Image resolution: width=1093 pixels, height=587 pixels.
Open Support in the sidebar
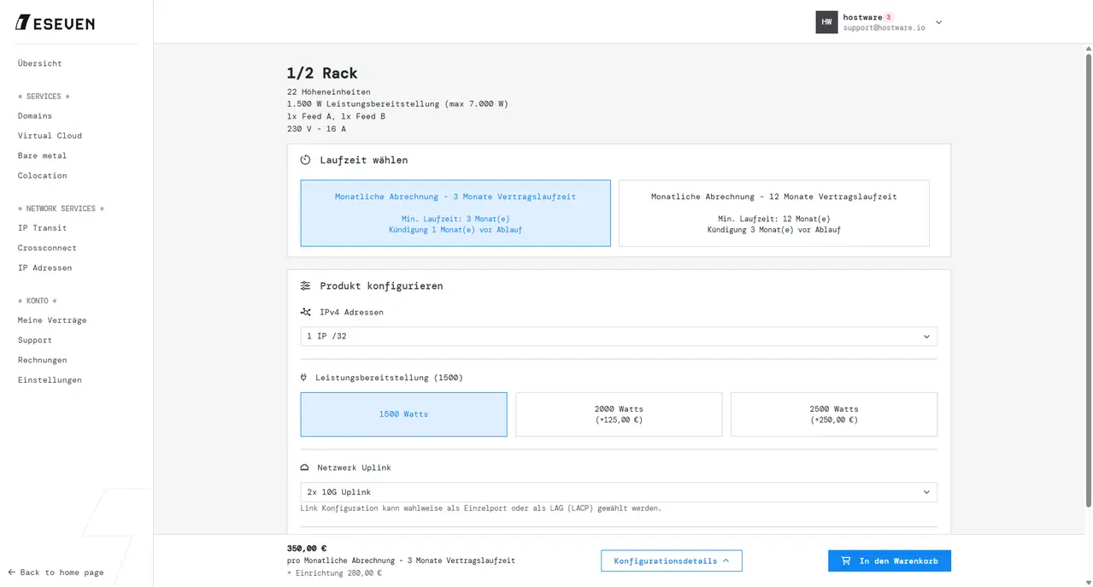(x=35, y=340)
